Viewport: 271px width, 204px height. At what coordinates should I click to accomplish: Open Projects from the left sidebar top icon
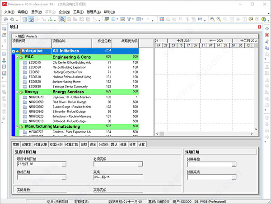(4, 29)
